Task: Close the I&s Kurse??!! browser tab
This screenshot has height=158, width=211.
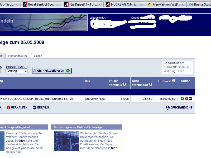Action: point(99,4)
